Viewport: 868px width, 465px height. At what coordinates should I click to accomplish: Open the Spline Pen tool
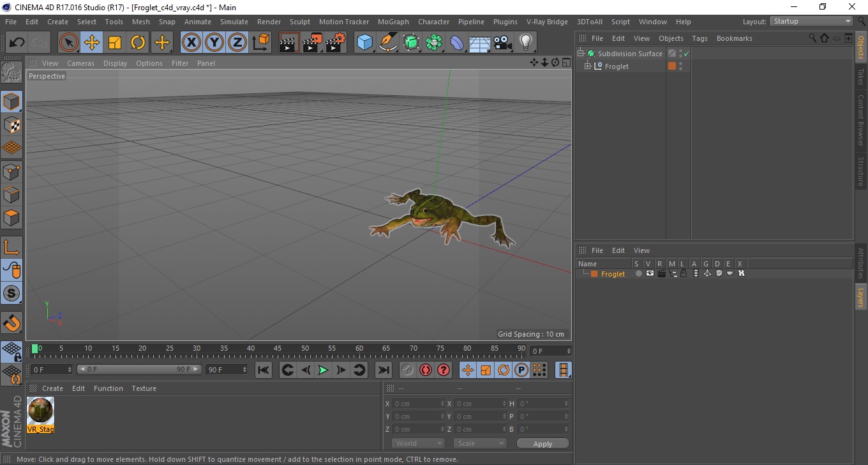click(x=388, y=43)
